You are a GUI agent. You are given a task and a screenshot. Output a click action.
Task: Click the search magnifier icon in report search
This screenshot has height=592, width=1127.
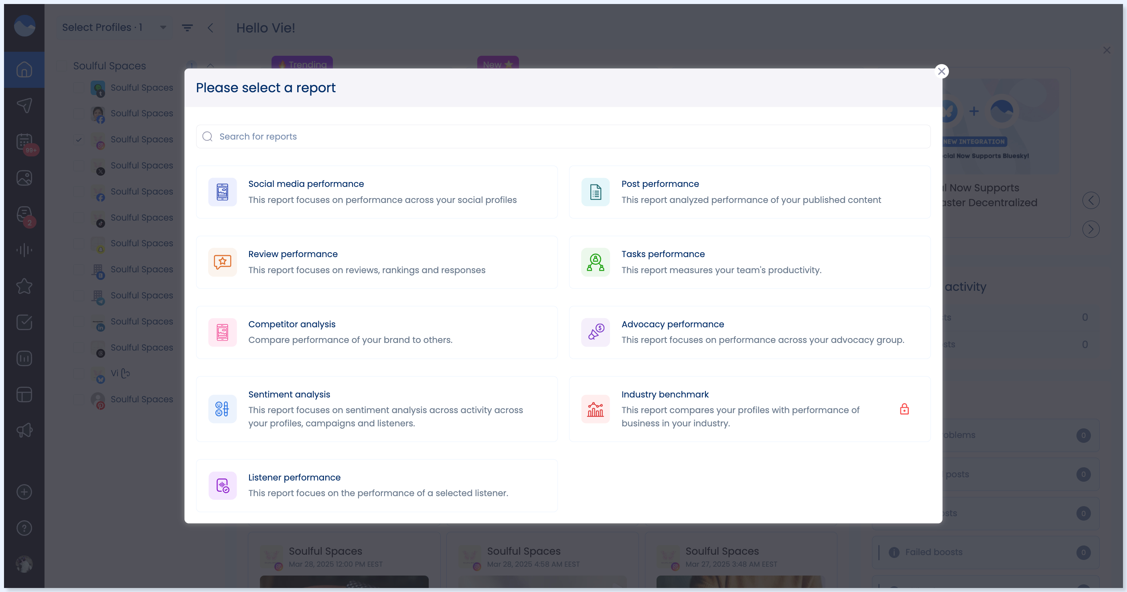(207, 136)
